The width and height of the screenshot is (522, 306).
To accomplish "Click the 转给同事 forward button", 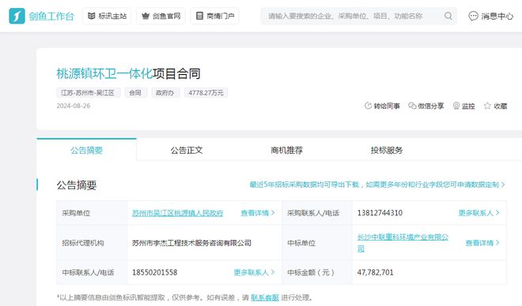I will pos(382,106).
